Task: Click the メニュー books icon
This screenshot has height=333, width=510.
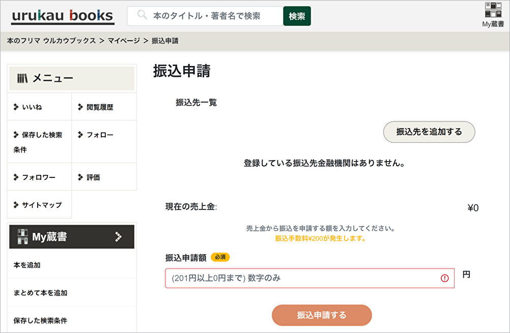Action: tap(22, 78)
